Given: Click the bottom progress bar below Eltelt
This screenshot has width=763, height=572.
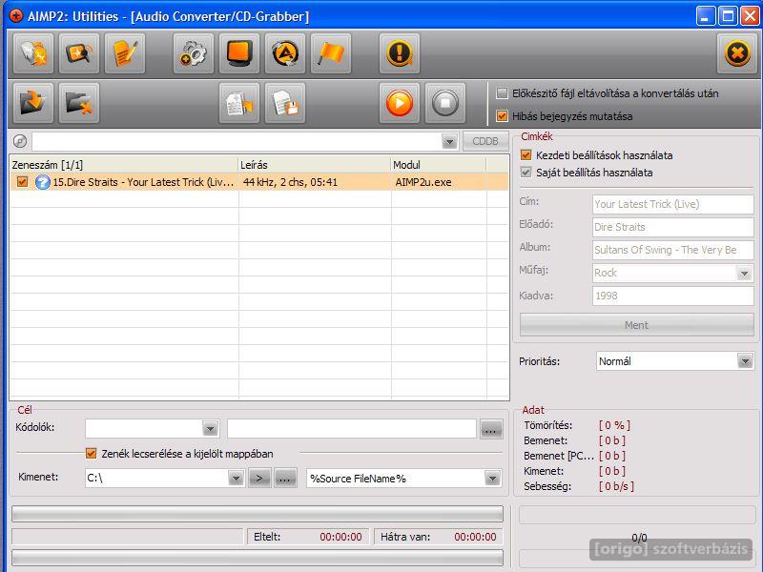Looking at the screenshot, I should [258, 558].
